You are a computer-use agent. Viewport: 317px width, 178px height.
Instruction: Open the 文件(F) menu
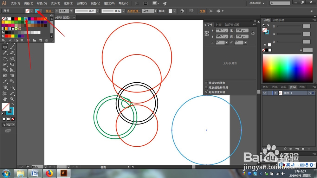[x=15, y=3]
